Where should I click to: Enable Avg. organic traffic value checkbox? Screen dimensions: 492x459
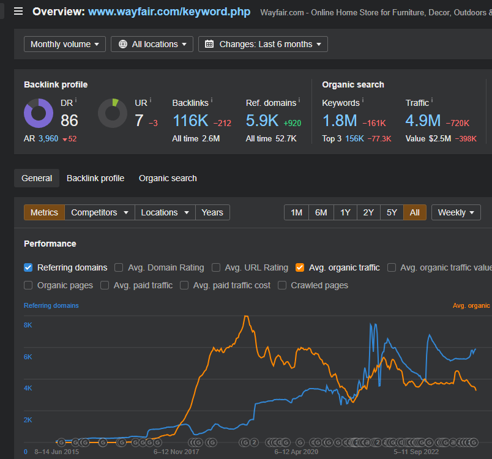(x=391, y=267)
